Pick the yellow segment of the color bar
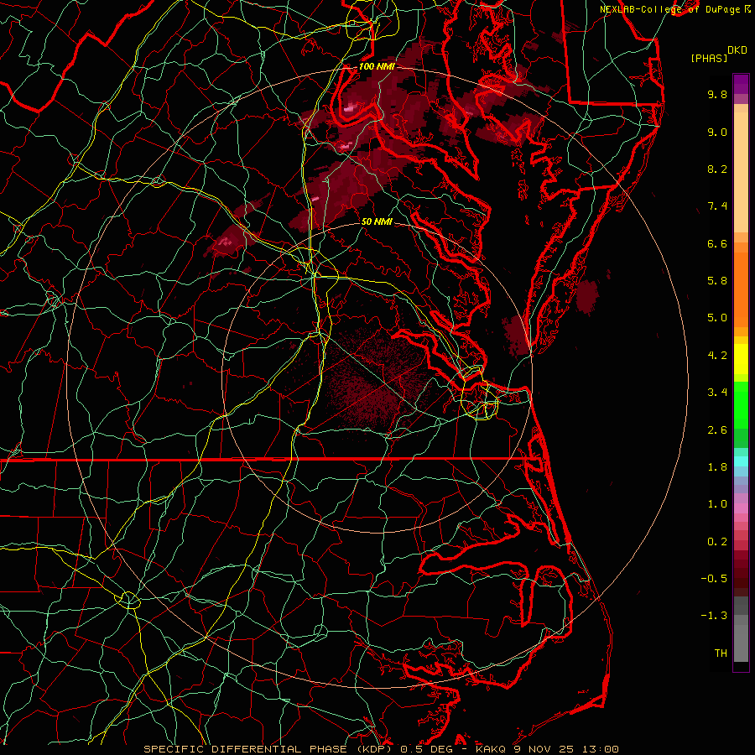This screenshot has height=755, width=755. 741,359
